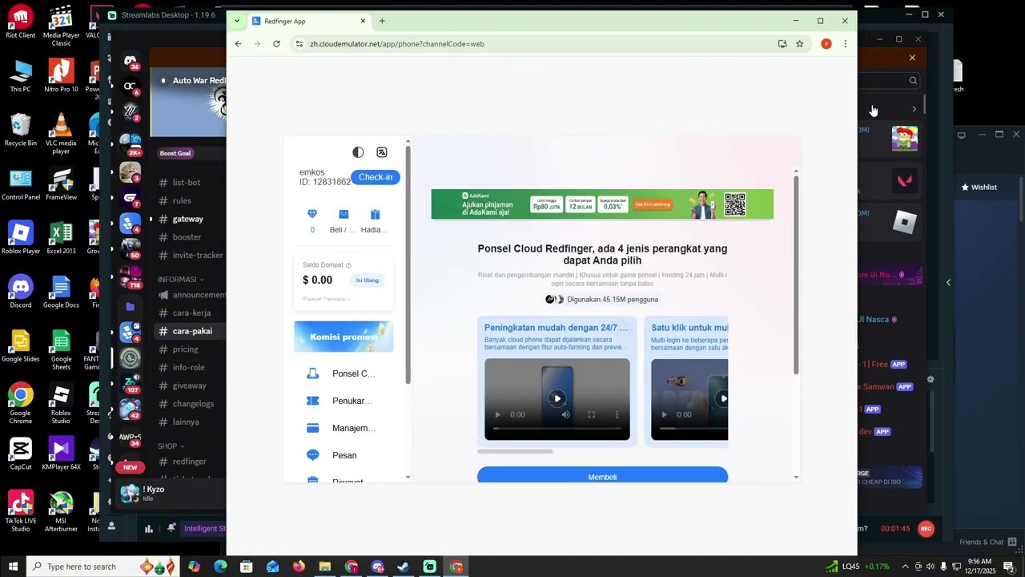Open more options on first video
1025x577 pixels.
(617, 414)
